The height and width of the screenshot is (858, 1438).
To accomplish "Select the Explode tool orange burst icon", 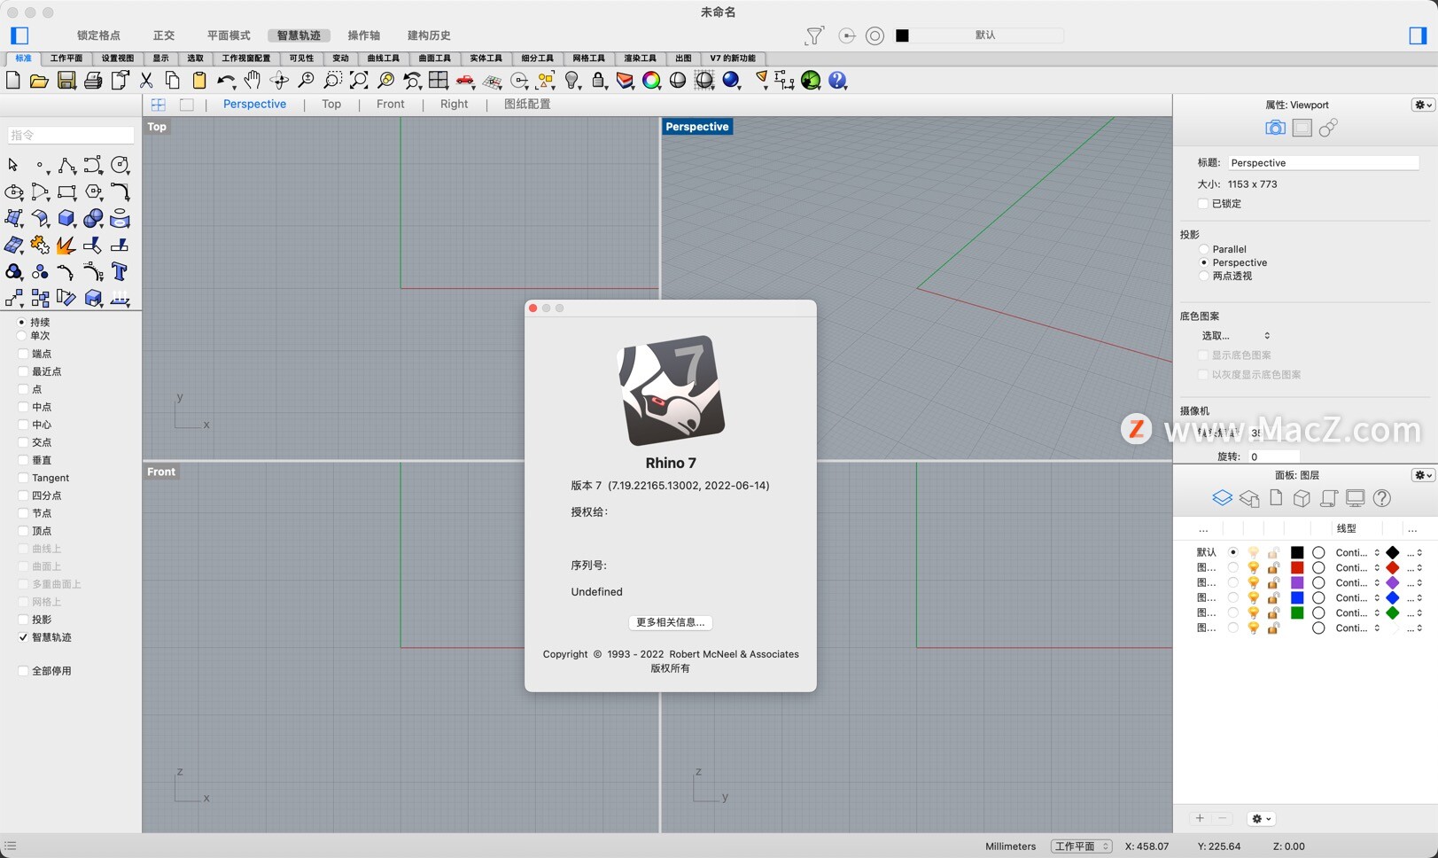I will (x=66, y=245).
